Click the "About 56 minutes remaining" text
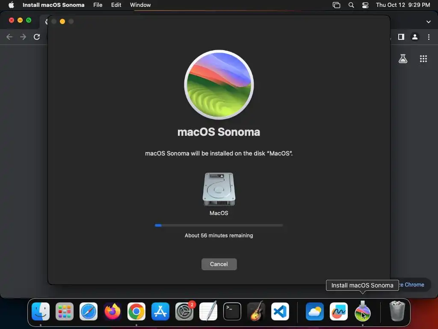This screenshot has width=438, height=329. pos(219,236)
